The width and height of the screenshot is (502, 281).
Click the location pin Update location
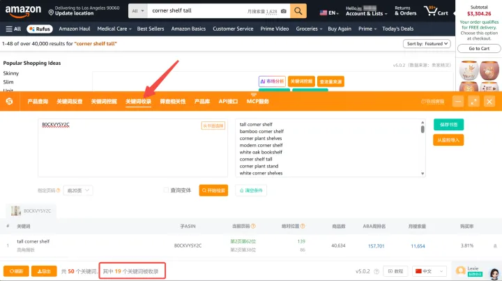pos(71,11)
